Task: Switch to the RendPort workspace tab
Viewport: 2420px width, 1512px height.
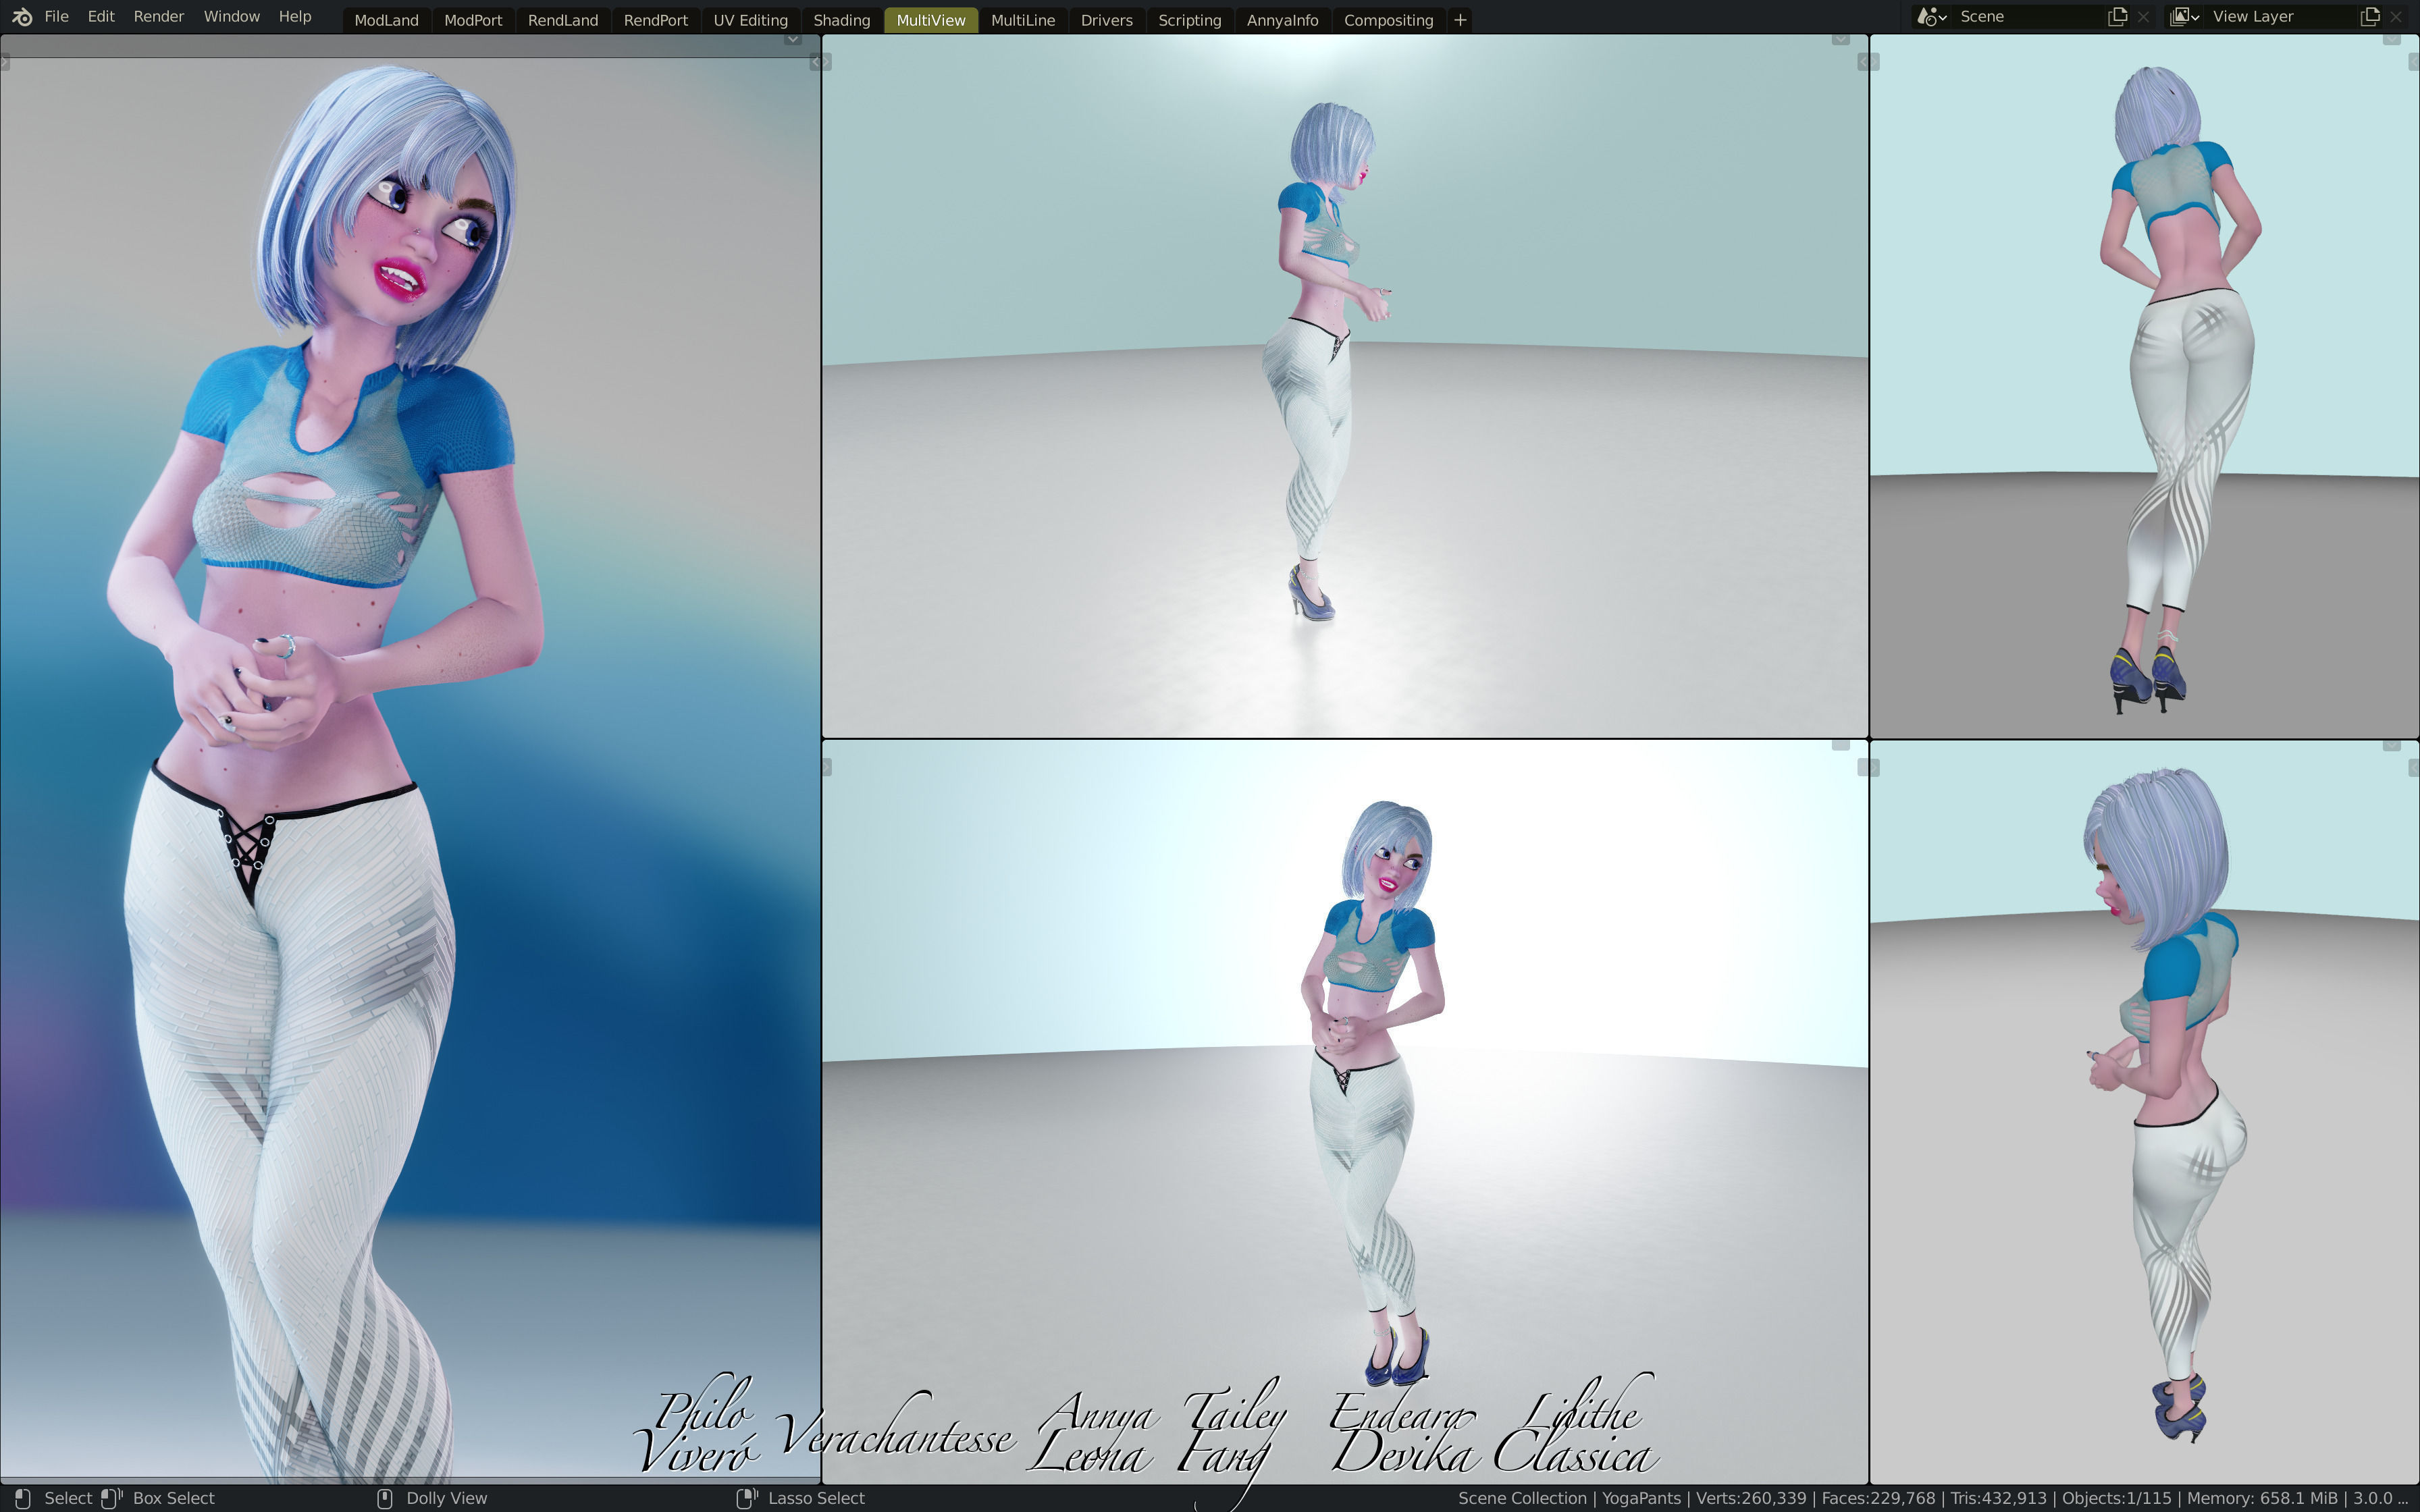Action: tap(656, 20)
